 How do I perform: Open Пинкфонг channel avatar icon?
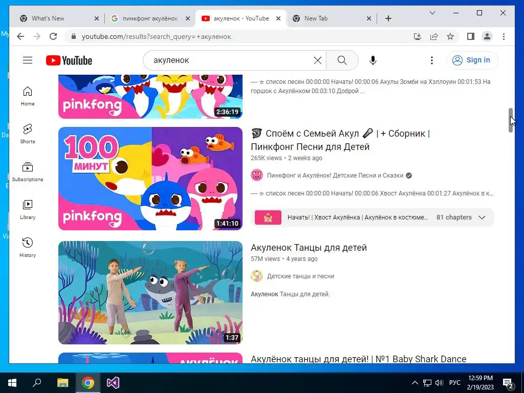(x=257, y=175)
